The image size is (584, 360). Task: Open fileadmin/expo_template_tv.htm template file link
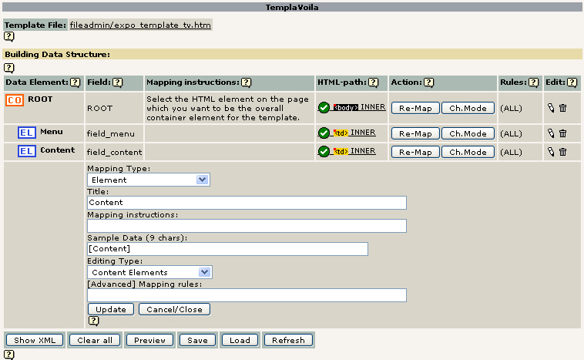140,25
